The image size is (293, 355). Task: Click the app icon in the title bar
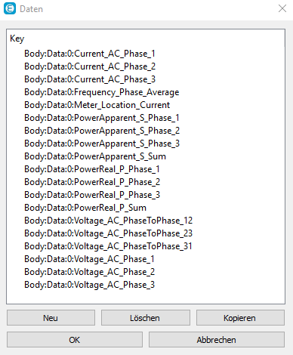pos(10,8)
